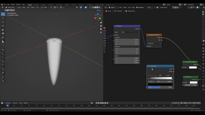Open the node editor Node menu
The height and width of the screenshot is (115, 205).
click(133, 7)
